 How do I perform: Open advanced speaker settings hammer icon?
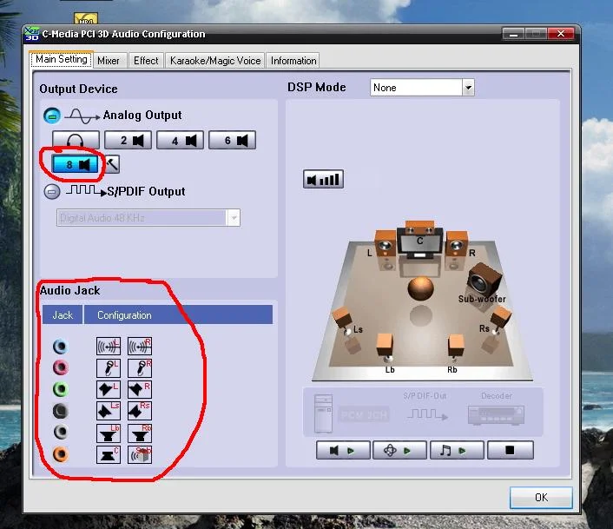[x=113, y=164]
